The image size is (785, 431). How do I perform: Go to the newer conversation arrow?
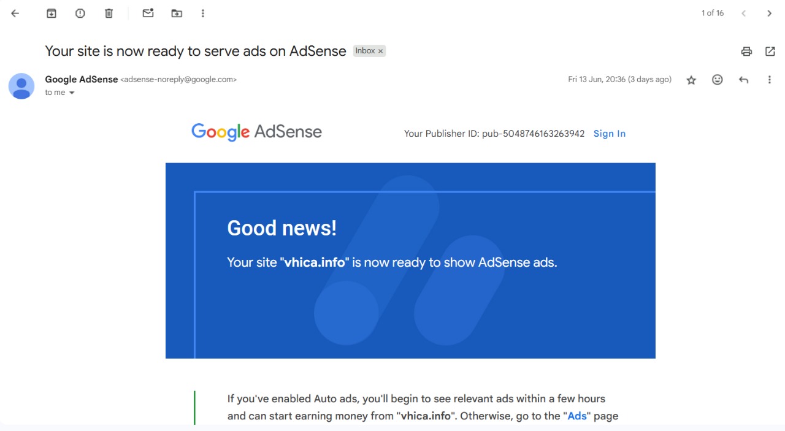[x=743, y=13]
